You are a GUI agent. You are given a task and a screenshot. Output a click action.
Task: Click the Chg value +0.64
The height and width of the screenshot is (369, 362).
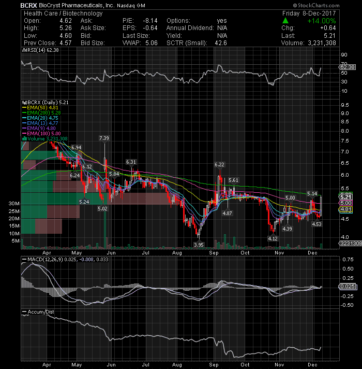pos(328,28)
